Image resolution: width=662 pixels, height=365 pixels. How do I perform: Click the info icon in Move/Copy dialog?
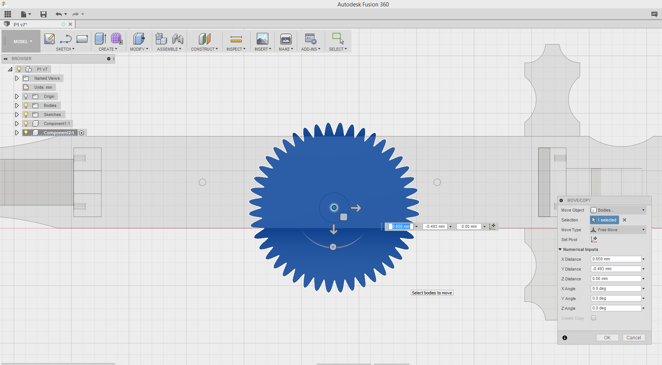point(565,338)
